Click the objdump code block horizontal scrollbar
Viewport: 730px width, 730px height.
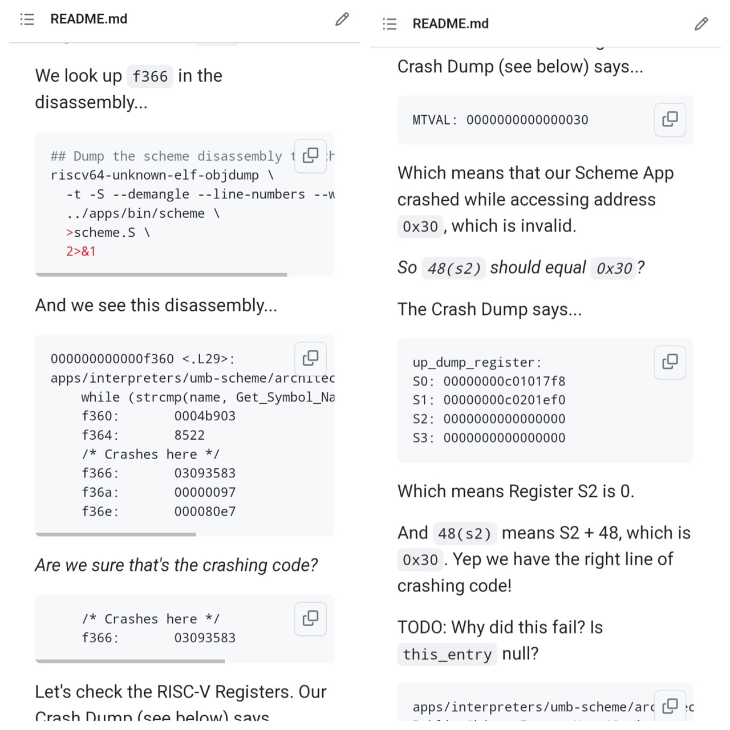[161, 275]
